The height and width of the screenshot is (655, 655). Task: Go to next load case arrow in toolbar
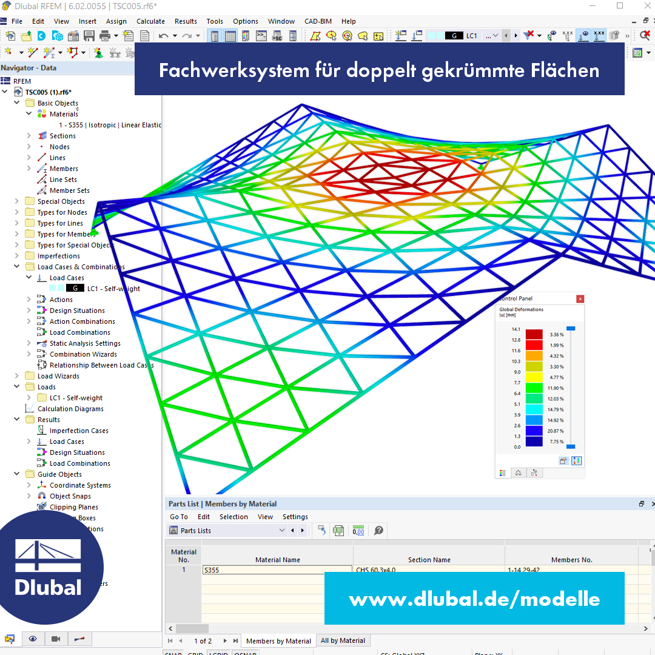click(516, 36)
